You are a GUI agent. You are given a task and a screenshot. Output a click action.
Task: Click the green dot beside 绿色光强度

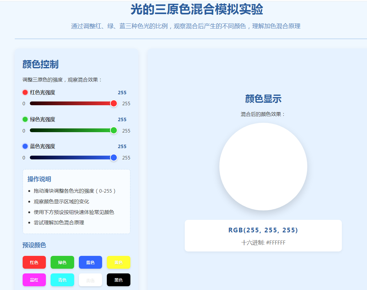[25, 119]
